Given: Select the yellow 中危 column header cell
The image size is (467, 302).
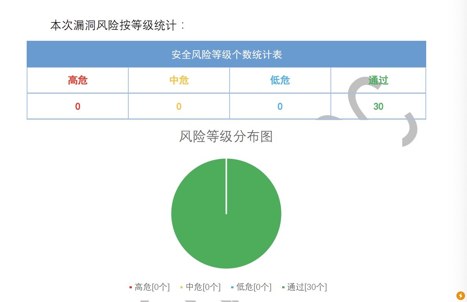Looking at the screenshot, I should (179, 80).
